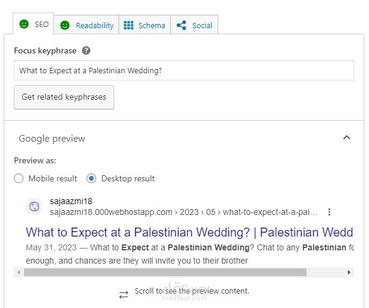Select the Desktop result radio button
Viewport: 369px width, 308px height.
91,178
